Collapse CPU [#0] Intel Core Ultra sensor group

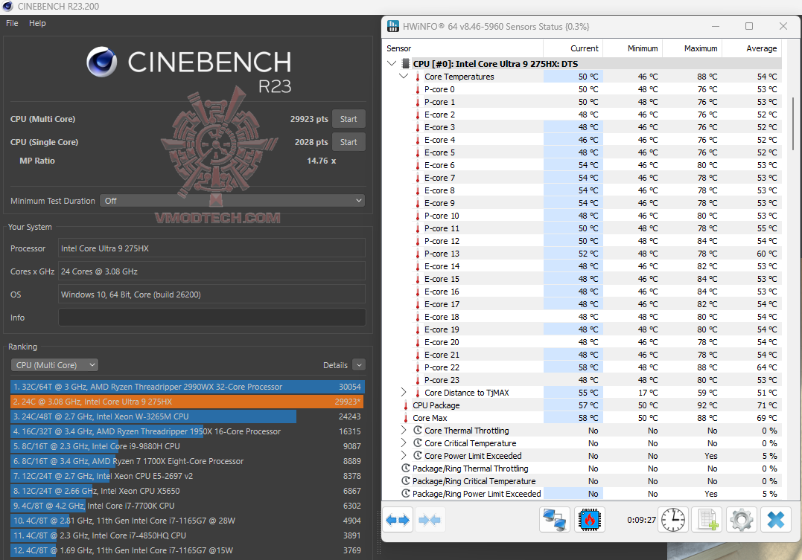pyautogui.click(x=392, y=63)
